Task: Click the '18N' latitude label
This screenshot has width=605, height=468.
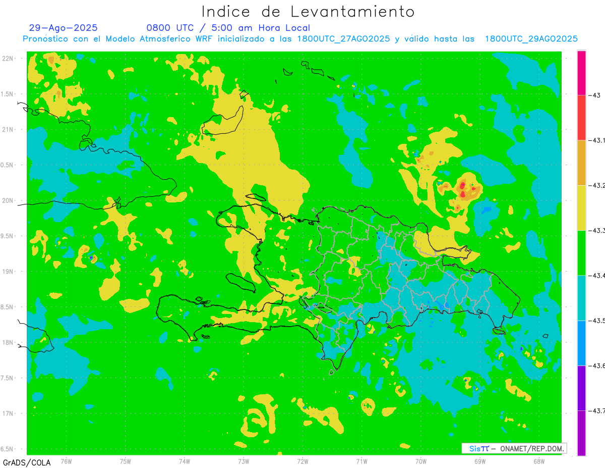Action: (8, 342)
